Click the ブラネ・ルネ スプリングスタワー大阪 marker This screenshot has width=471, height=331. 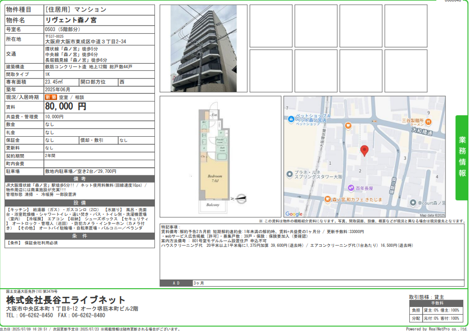pos(290,175)
